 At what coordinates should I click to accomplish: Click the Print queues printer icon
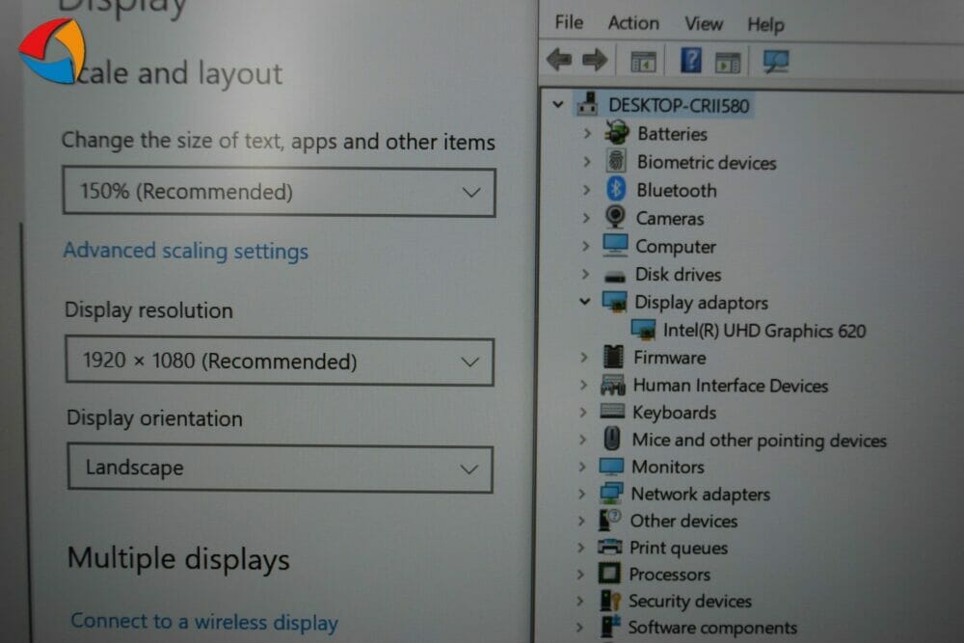click(x=610, y=547)
